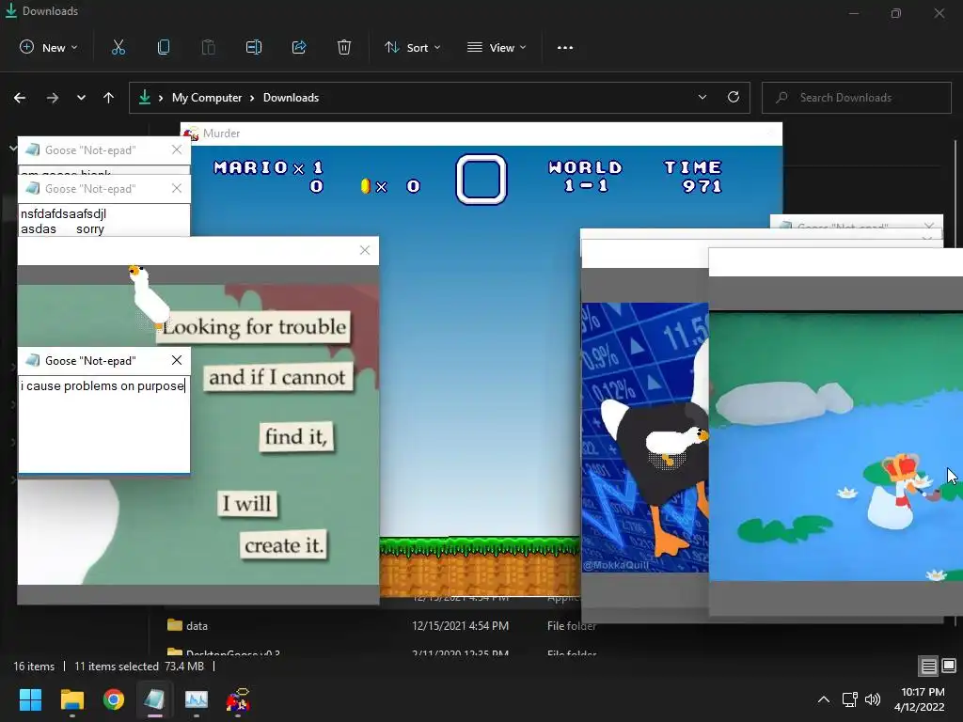The width and height of the screenshot is (963, 722).
Task: Open the clock showing 10:17 PM
Action: click(x=920, y=699)
